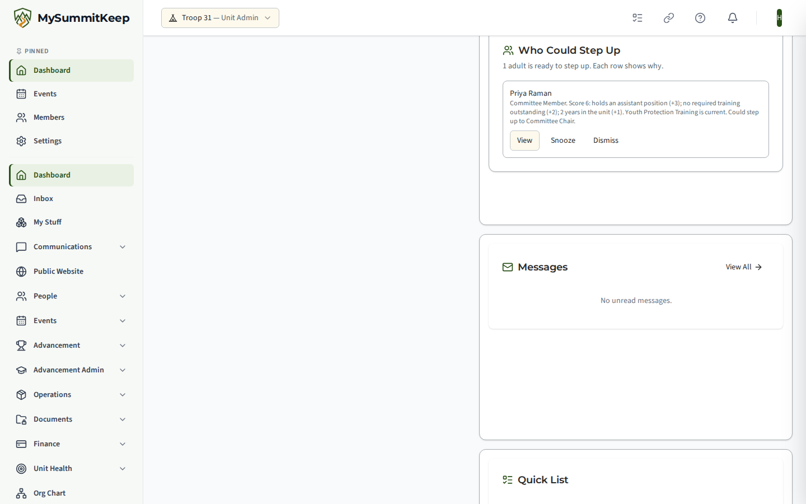This screenshot has height=504, width=806.
Task: Expand the lower Events section chevron
Action: 123,321
